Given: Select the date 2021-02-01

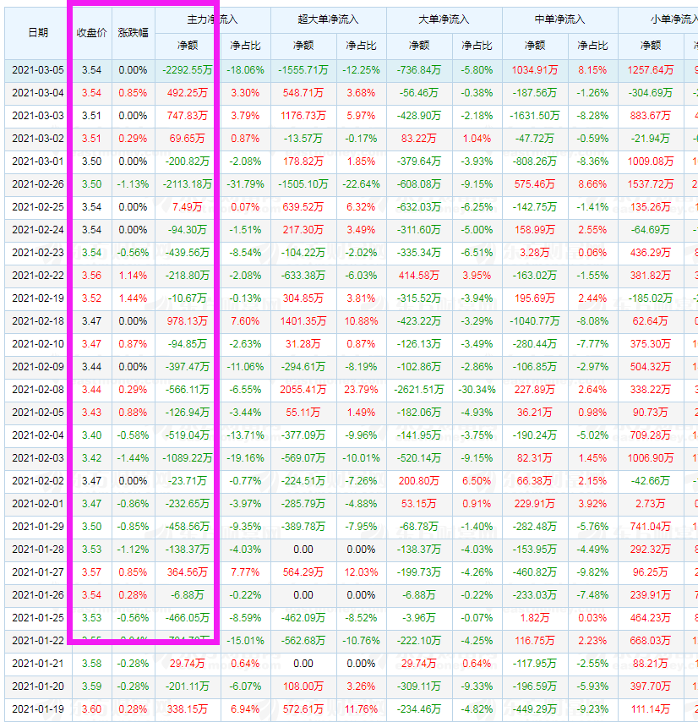Looking at the screenshot, I should point(38,504).
